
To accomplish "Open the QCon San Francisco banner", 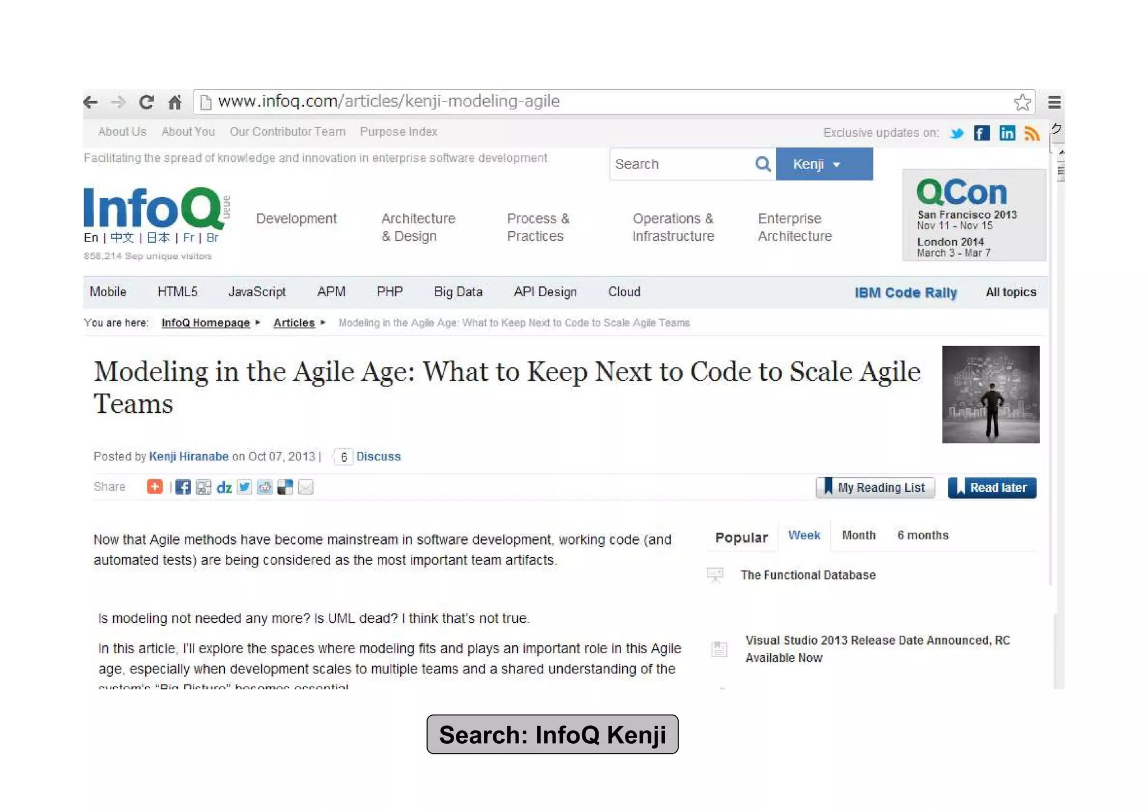I will click(x=974, y=215).
